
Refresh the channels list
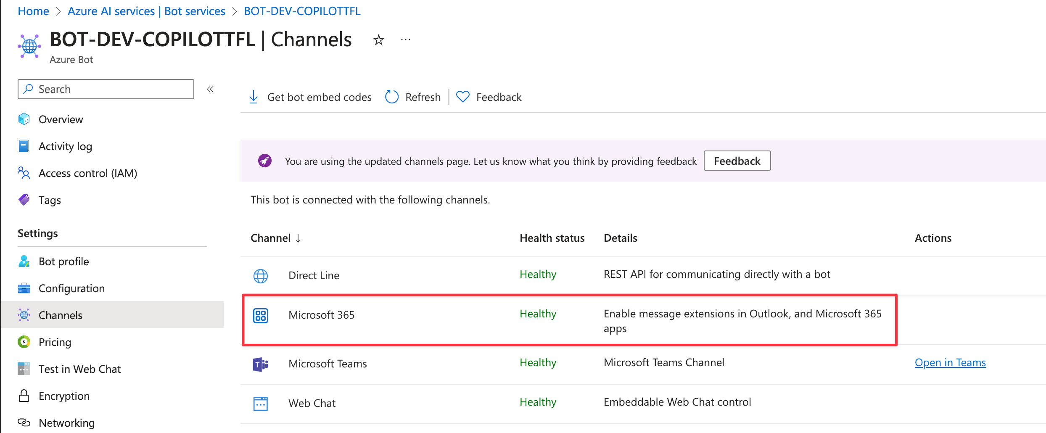click(x=423, y=97)
